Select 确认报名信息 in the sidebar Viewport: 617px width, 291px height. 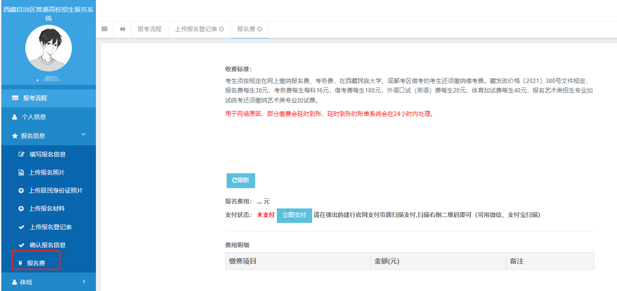click(x=47, y=245)
